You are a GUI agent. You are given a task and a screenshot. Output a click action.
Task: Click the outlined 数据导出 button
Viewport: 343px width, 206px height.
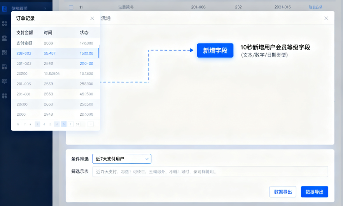tap(283, 192)
